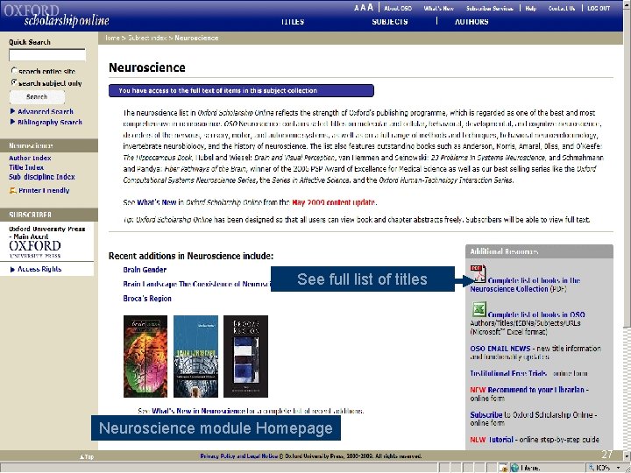Go to Home in breadcrumb
The width and height of the screenshot is (631, 473).
coord(112,38)
